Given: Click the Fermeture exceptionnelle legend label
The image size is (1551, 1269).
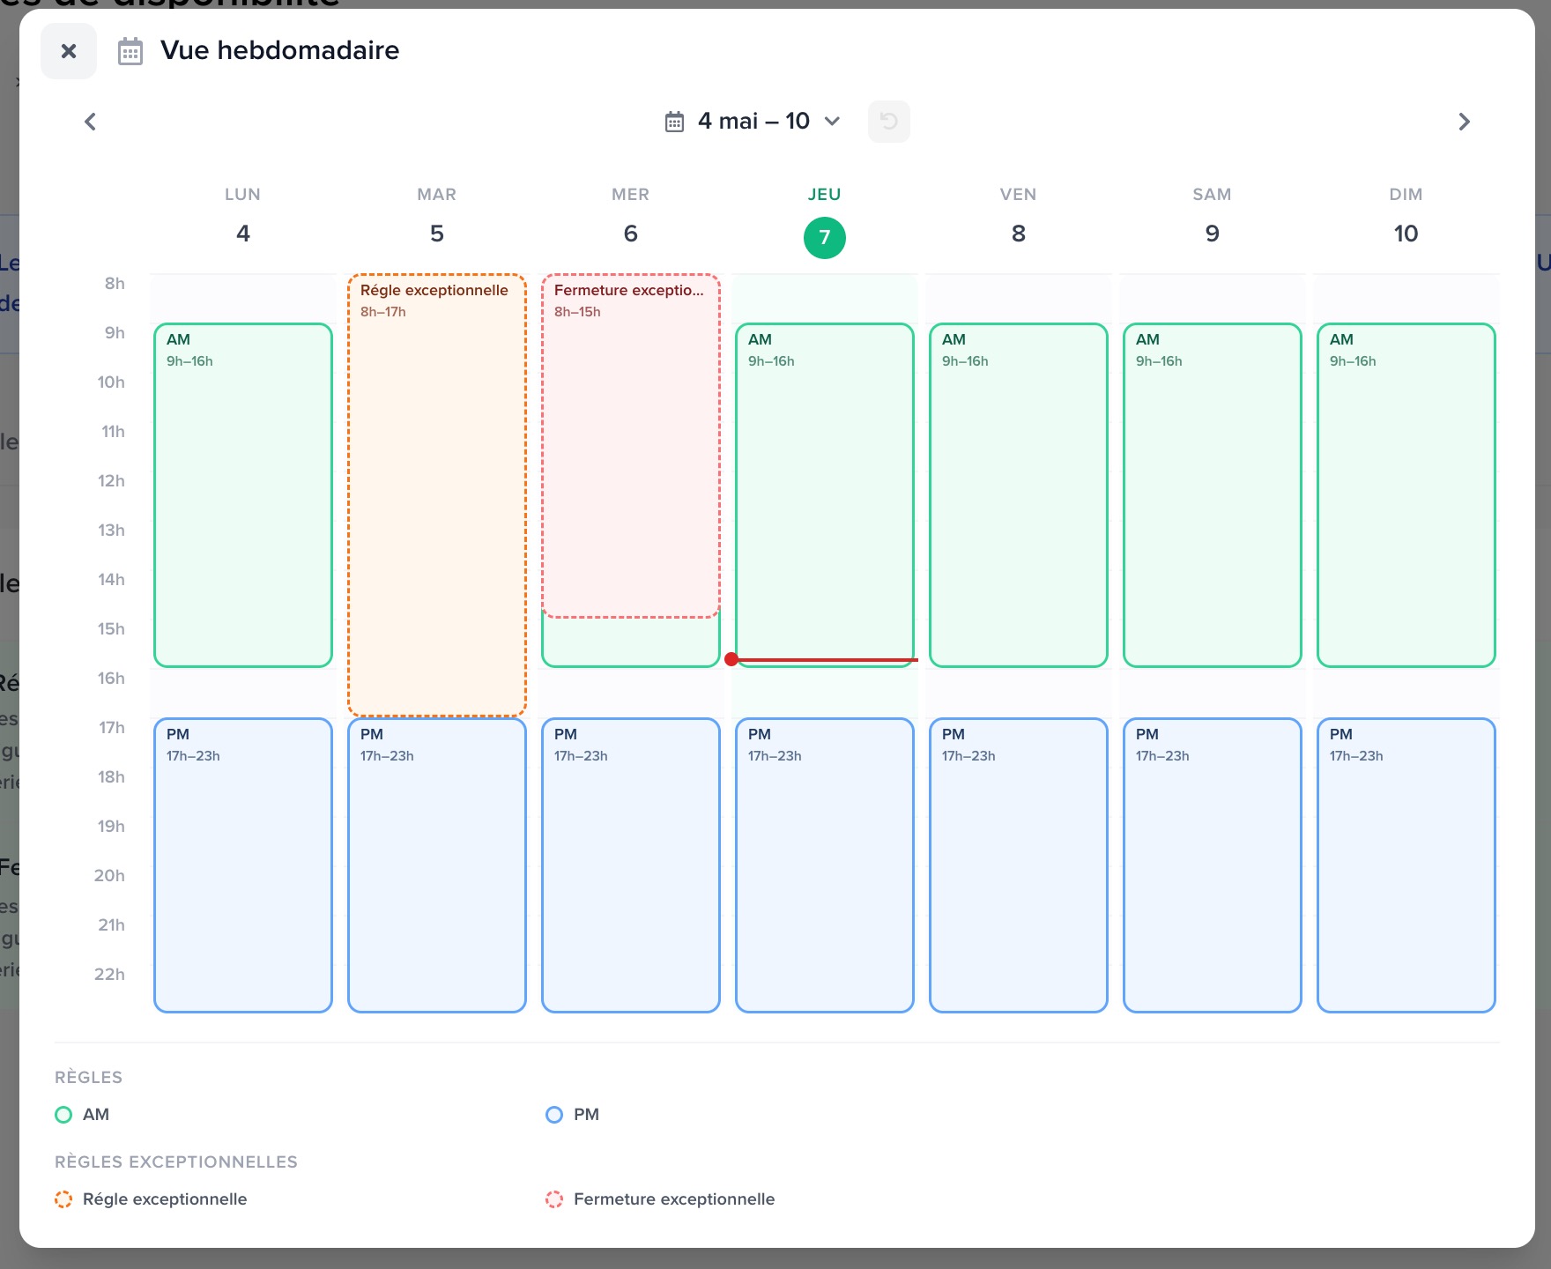Looking at the screenshot, I should (674, 1199).
